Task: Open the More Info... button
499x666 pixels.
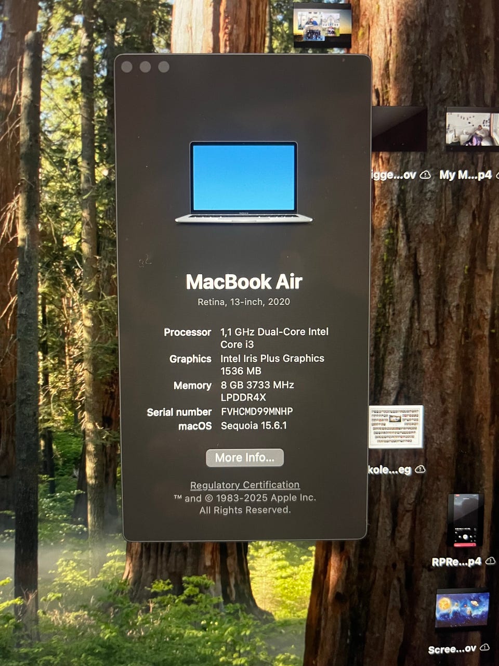Action: pos(245,458)
